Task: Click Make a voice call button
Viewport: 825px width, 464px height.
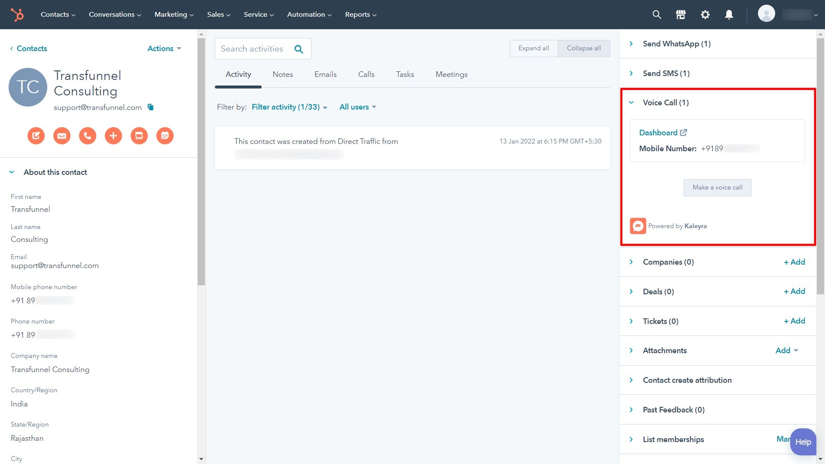Action: point(717,187)
